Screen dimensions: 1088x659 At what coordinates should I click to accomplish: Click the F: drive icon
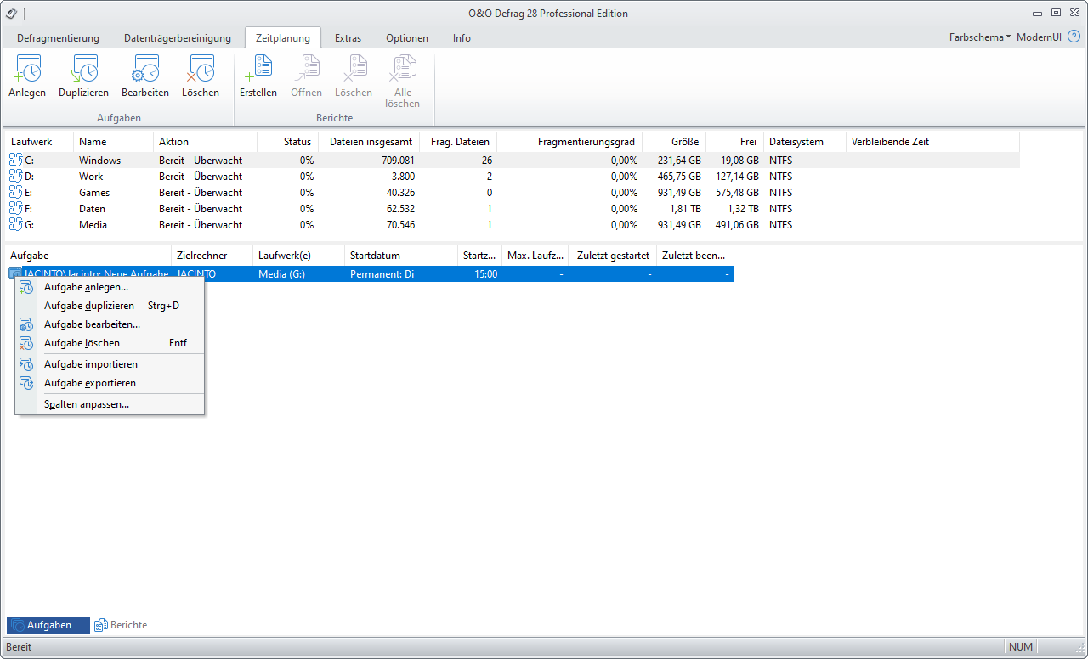click(15, 208)
